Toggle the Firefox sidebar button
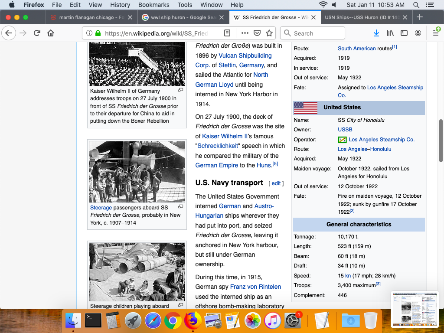444x333 pixels. click(404, 33)
